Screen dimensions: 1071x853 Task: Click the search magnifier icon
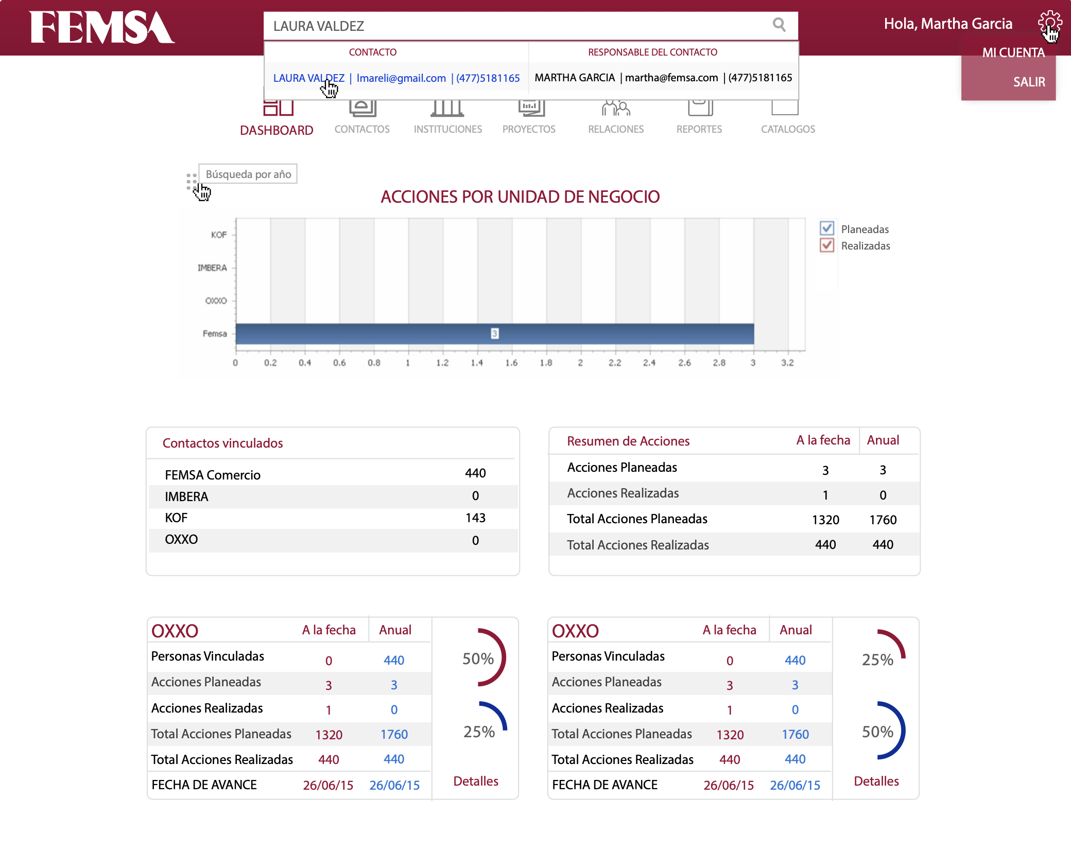[779, 25]
